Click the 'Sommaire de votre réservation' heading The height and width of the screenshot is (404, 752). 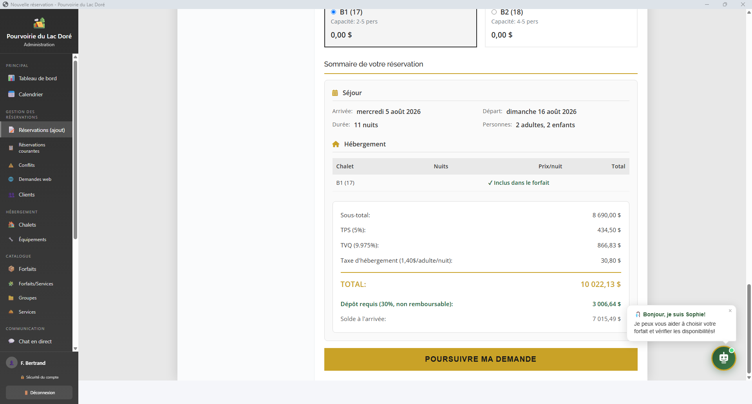[373, 64]
